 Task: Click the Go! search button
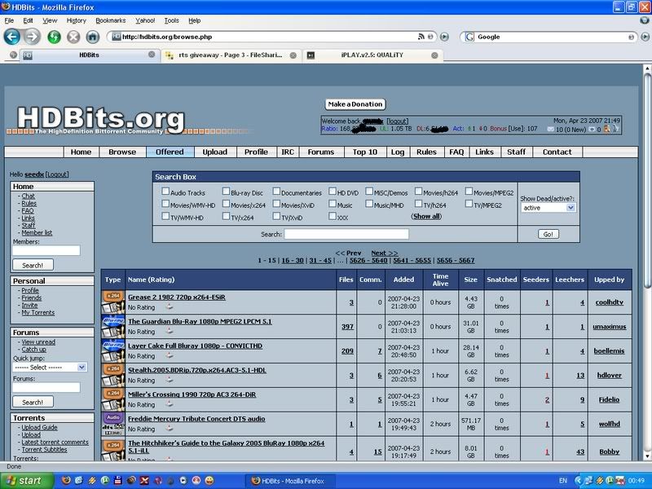coord(548,234)
